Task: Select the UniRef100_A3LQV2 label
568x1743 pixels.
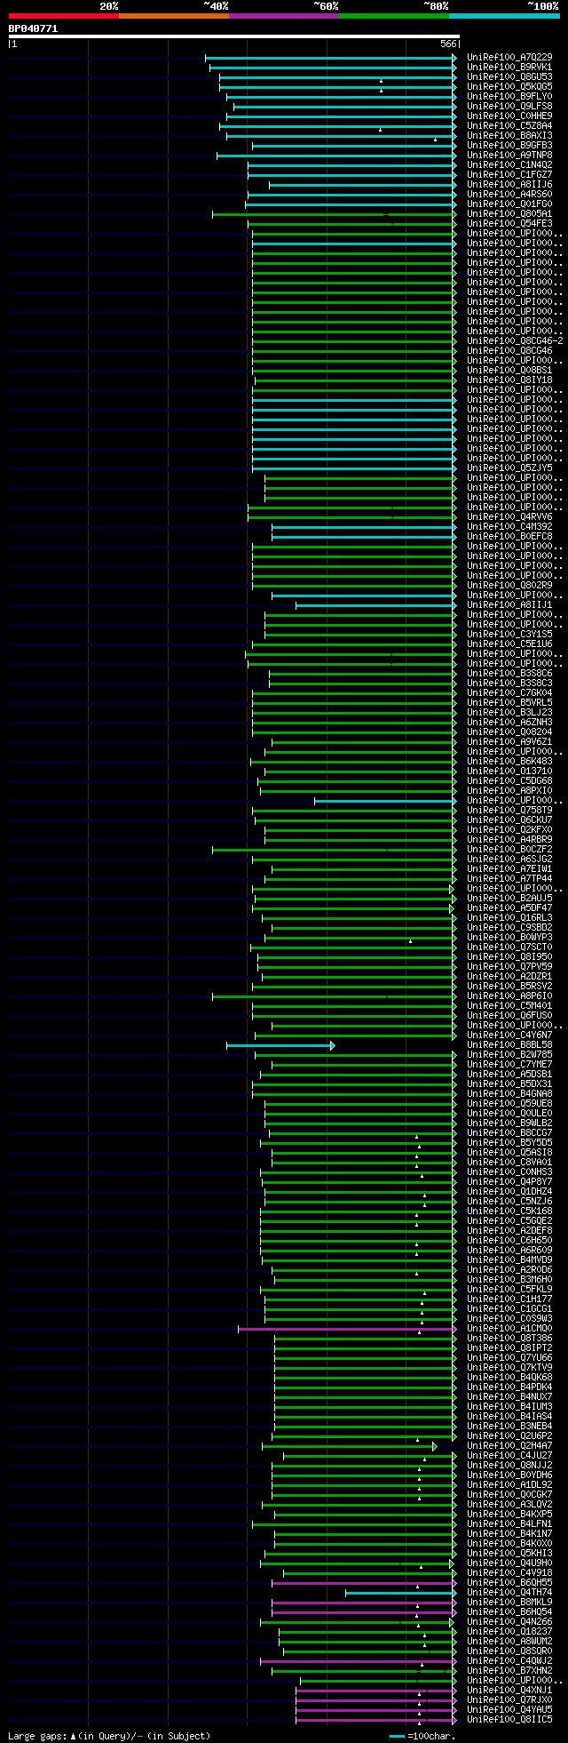Action: 509,1504
